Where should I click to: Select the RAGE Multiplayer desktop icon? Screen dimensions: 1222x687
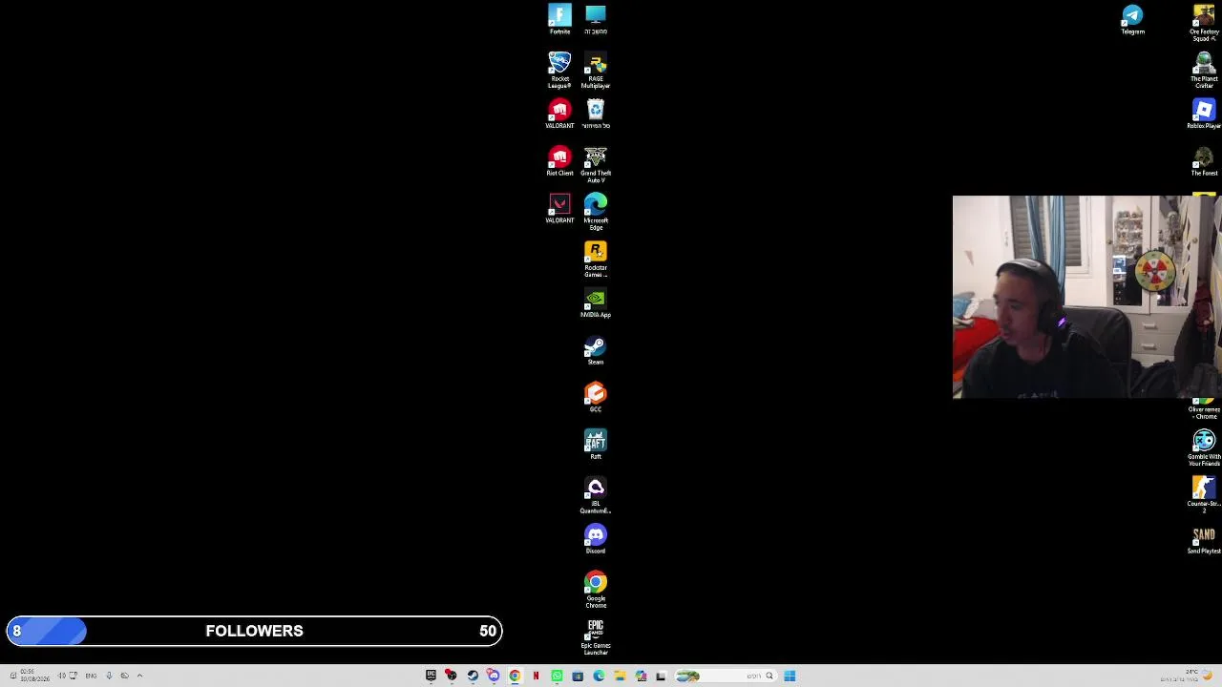point(596,71)
